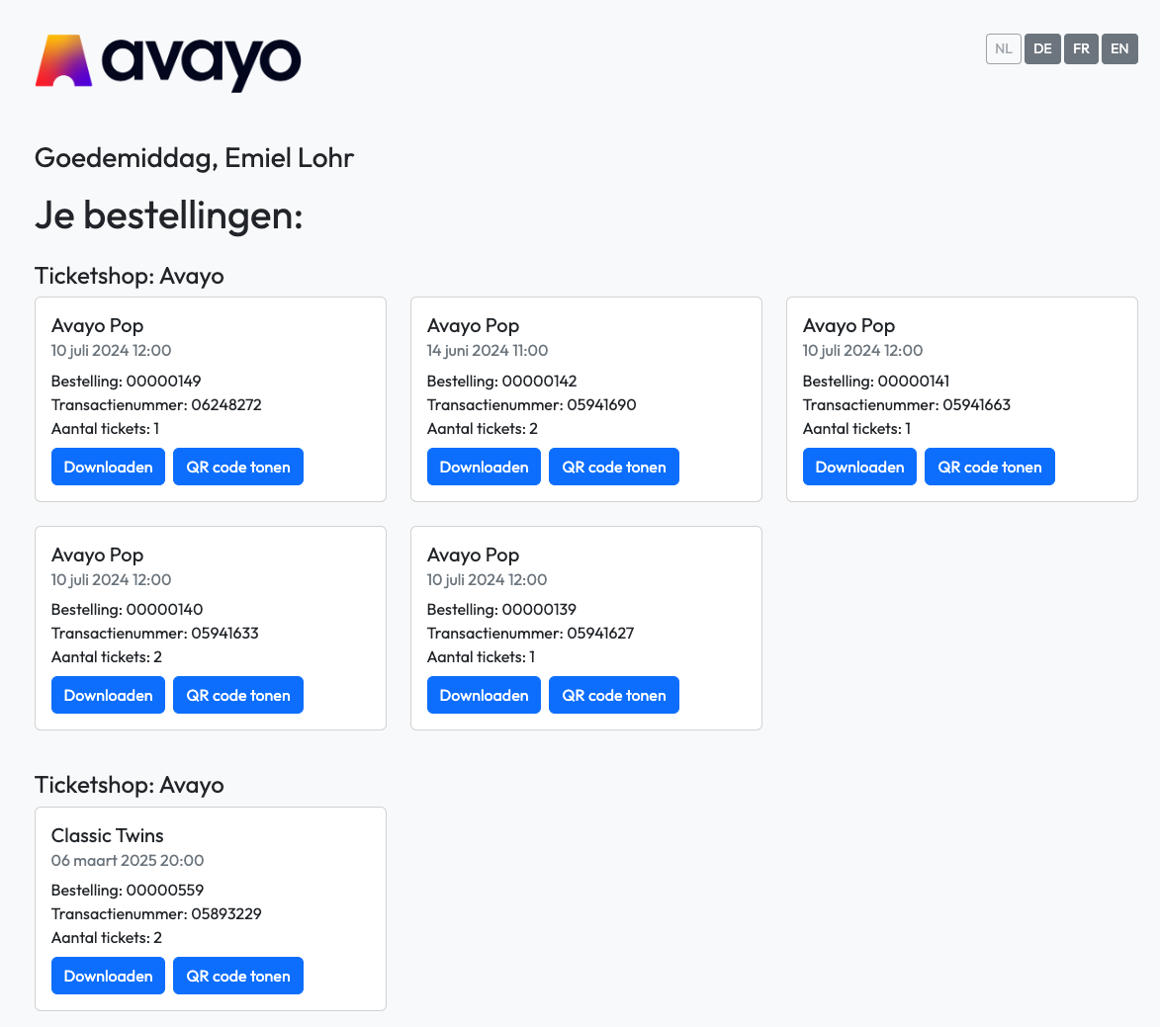
Task: Click the 'Je bestellingen:' heading
Action: click(169, 215)
